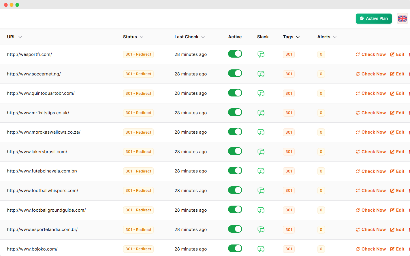Viewport: 410px width, 256px height.
Task: Edit the footballgroundguide.com entry
Action: (x=397, y=210)
